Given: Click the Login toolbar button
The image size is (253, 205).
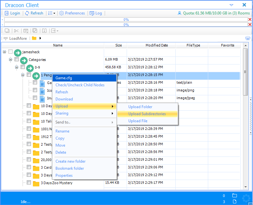Looking at the screenshot, I should pos(13,13).
